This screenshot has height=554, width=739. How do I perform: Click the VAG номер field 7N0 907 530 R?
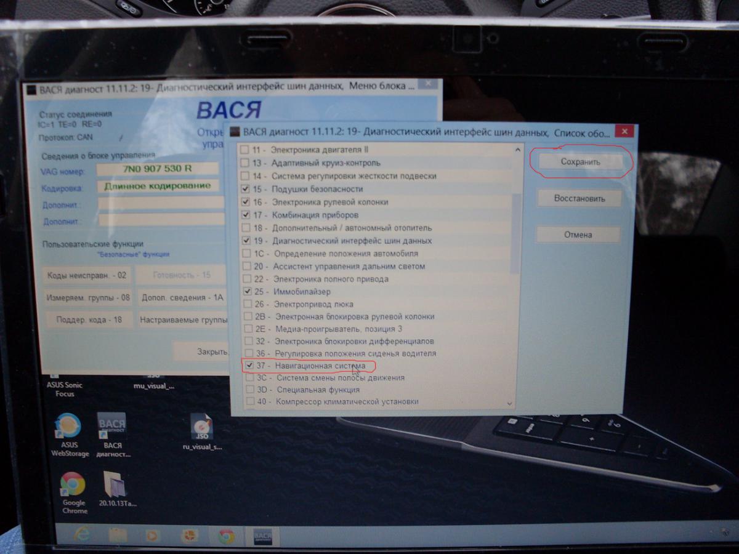158,169
